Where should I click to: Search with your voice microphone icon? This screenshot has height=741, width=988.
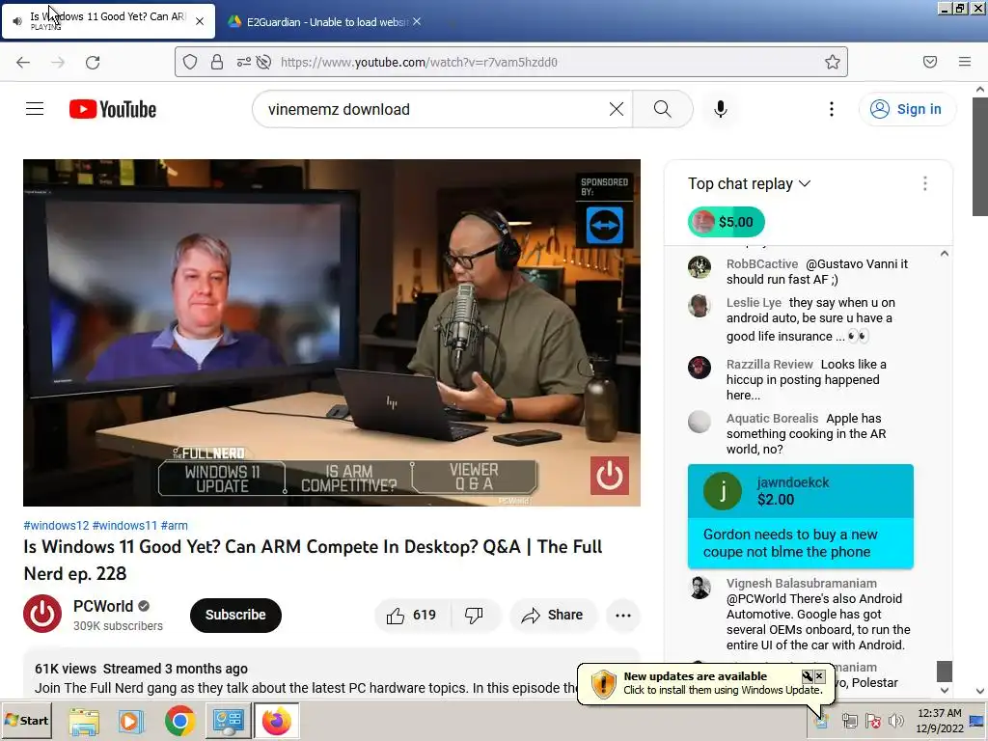(720, 109)
